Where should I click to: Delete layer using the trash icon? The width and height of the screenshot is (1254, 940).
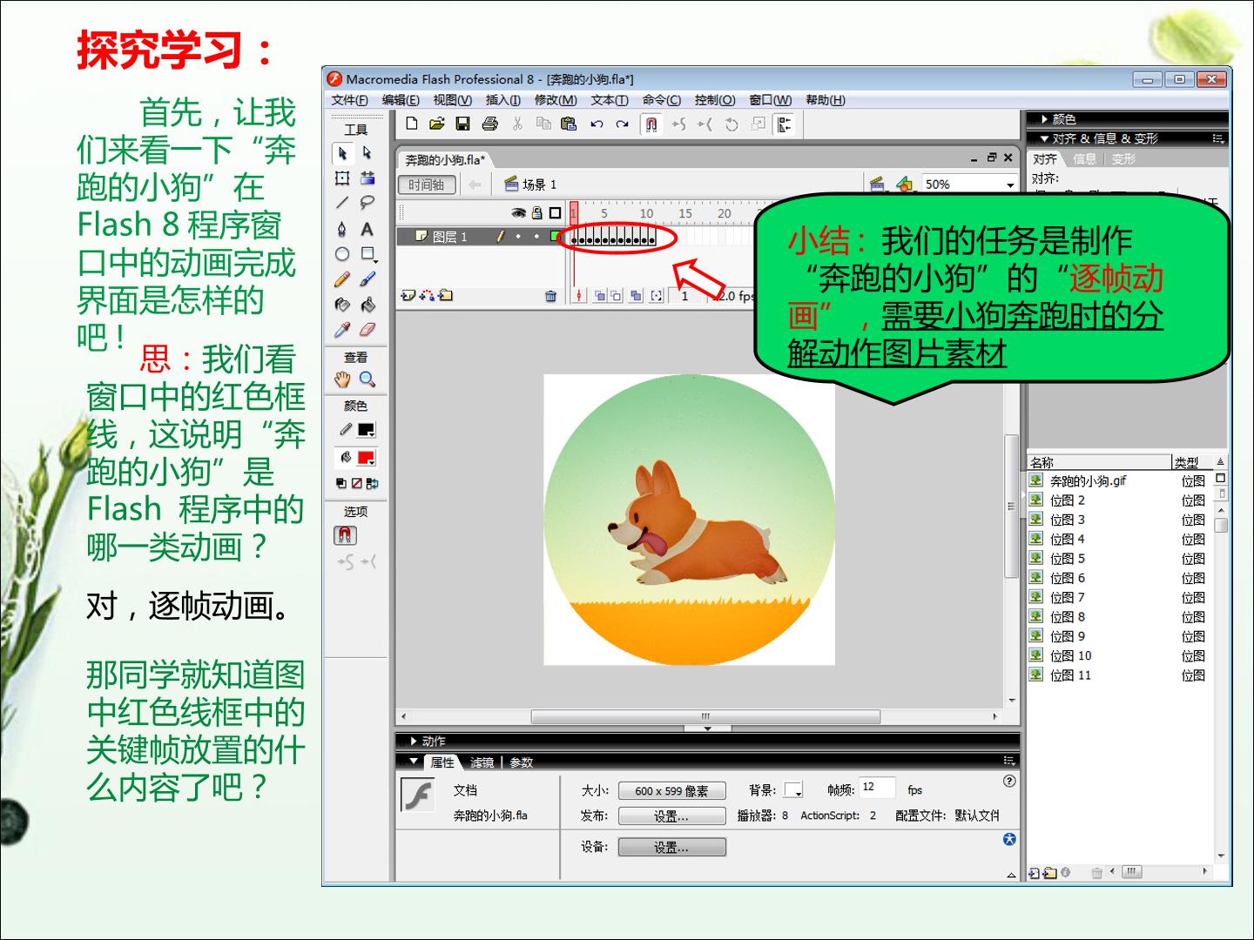tap(550, 296)
